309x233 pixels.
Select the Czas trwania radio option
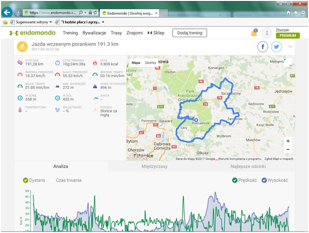coord(52,180)
